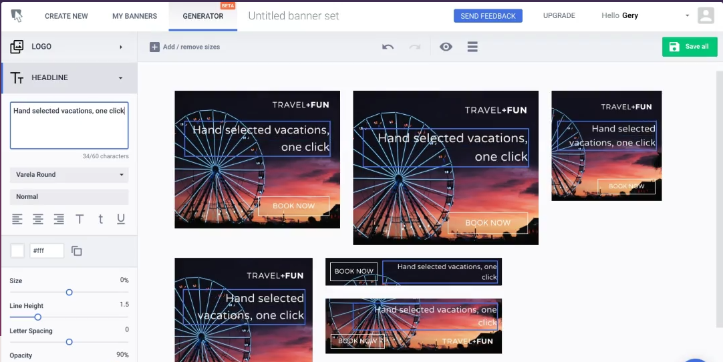Apply uppercase text transform
The image size is (723, 362).
pos(80,219)
